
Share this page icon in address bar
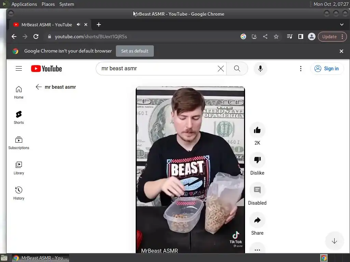click(x=265, y=37)
